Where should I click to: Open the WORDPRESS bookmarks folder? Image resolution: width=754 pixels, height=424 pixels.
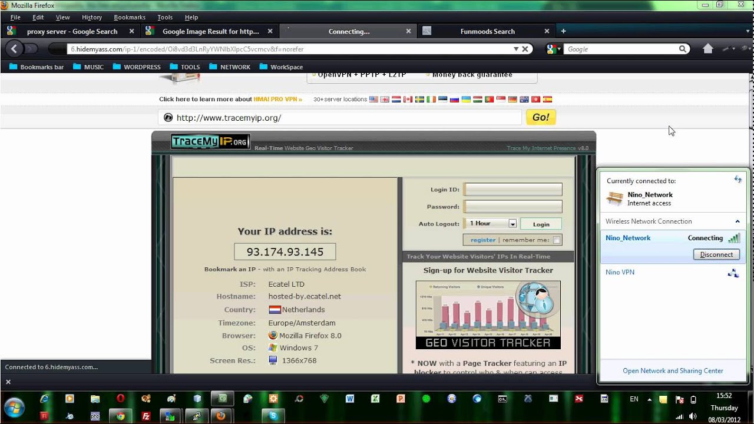pos(137,67)
